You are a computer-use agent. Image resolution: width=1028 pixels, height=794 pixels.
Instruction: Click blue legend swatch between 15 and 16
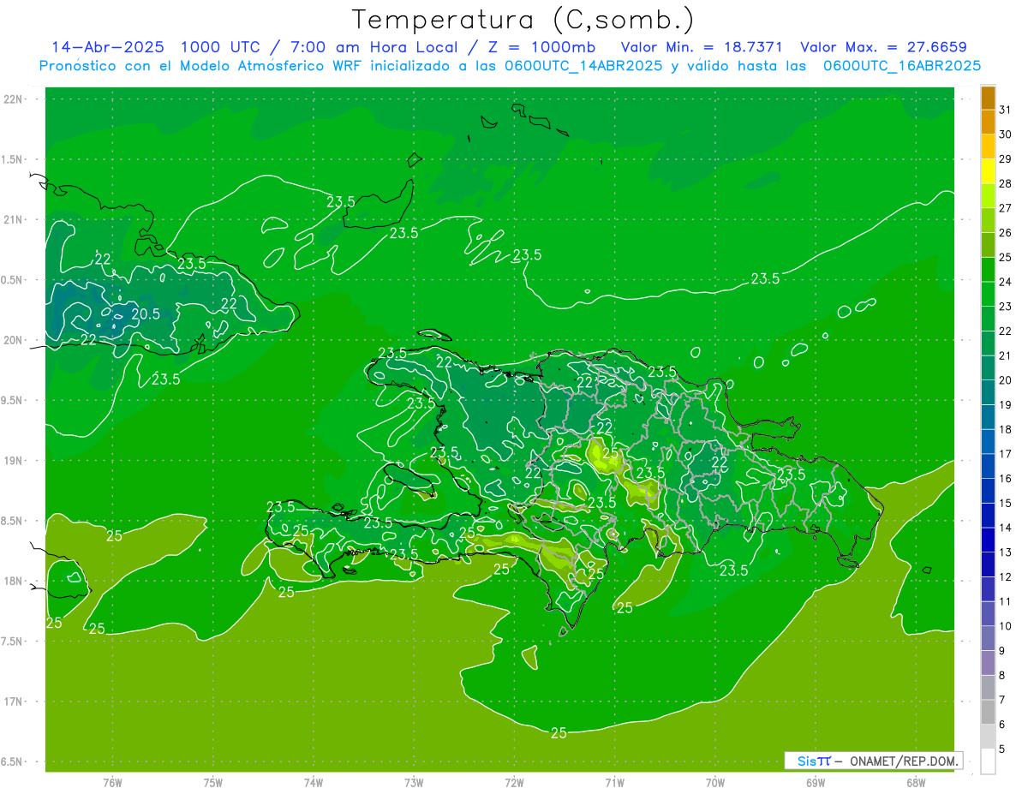[988, 491]
